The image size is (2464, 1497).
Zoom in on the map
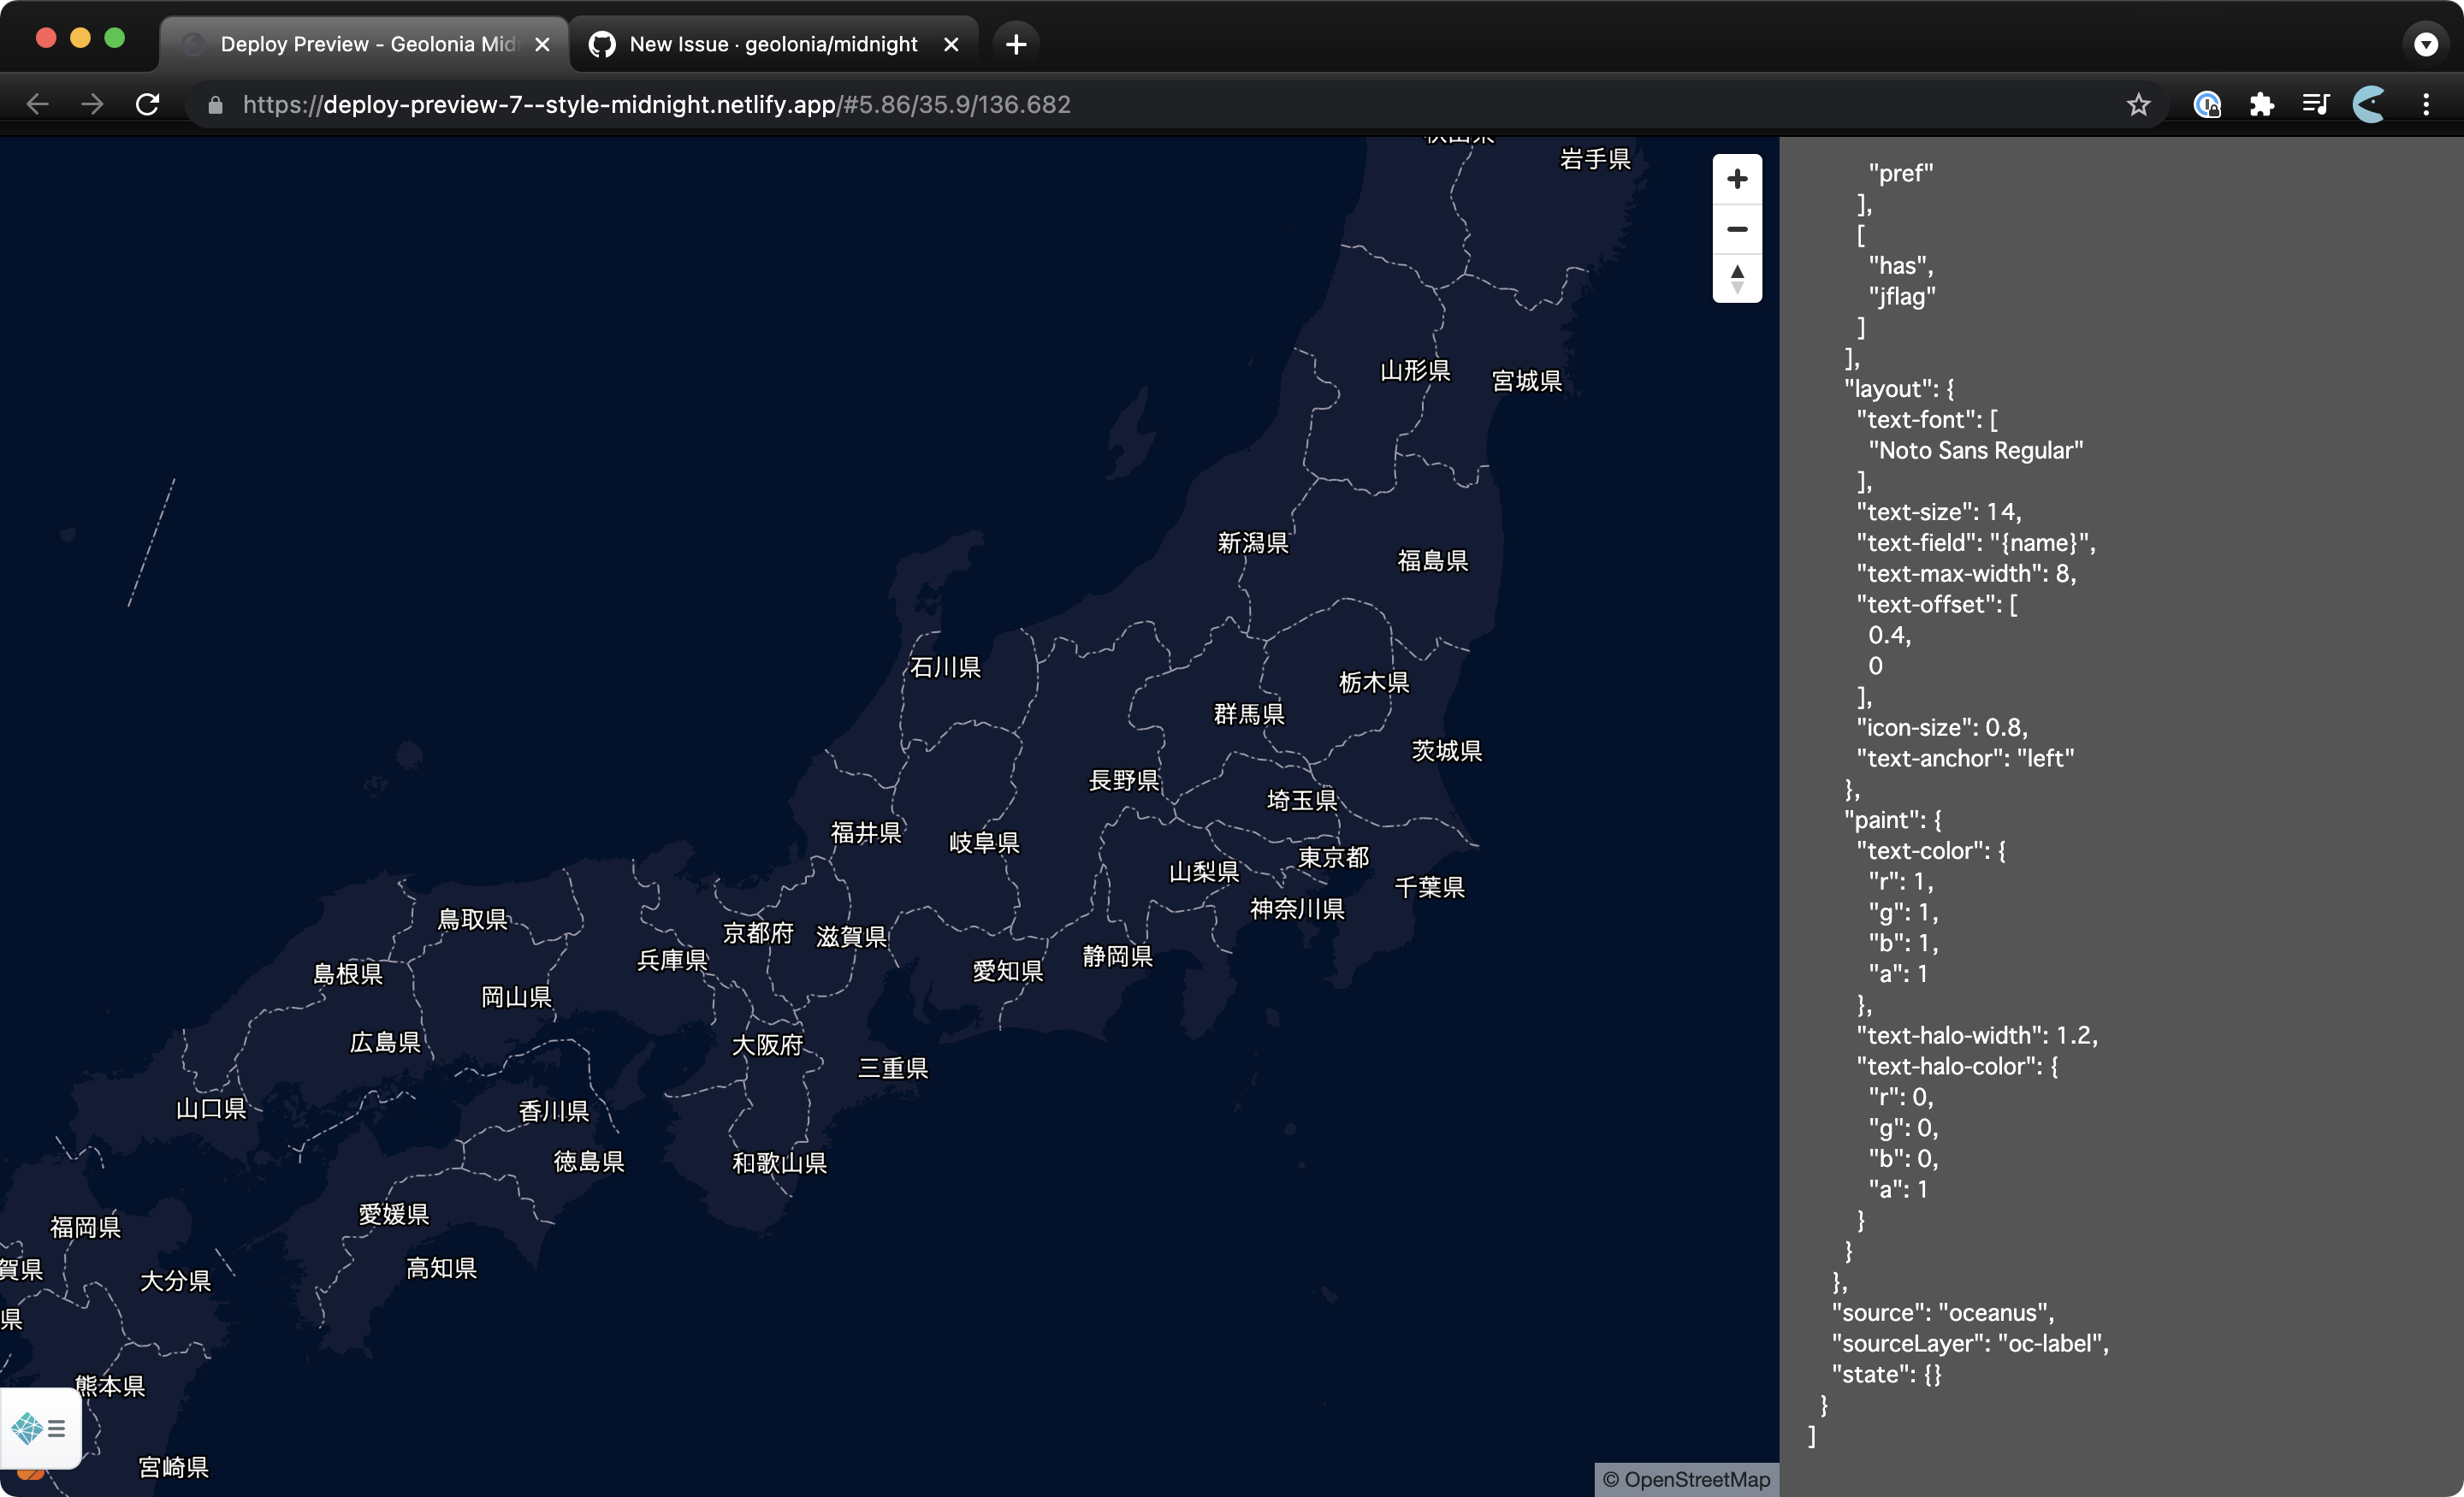tap(1737, 179)
